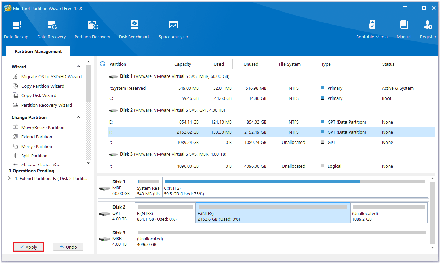Refresh the partition list
This screenshot has width=440, height=263.
tap(103, 64)
